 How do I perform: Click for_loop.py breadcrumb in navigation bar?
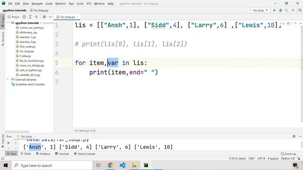pos(39,10)
